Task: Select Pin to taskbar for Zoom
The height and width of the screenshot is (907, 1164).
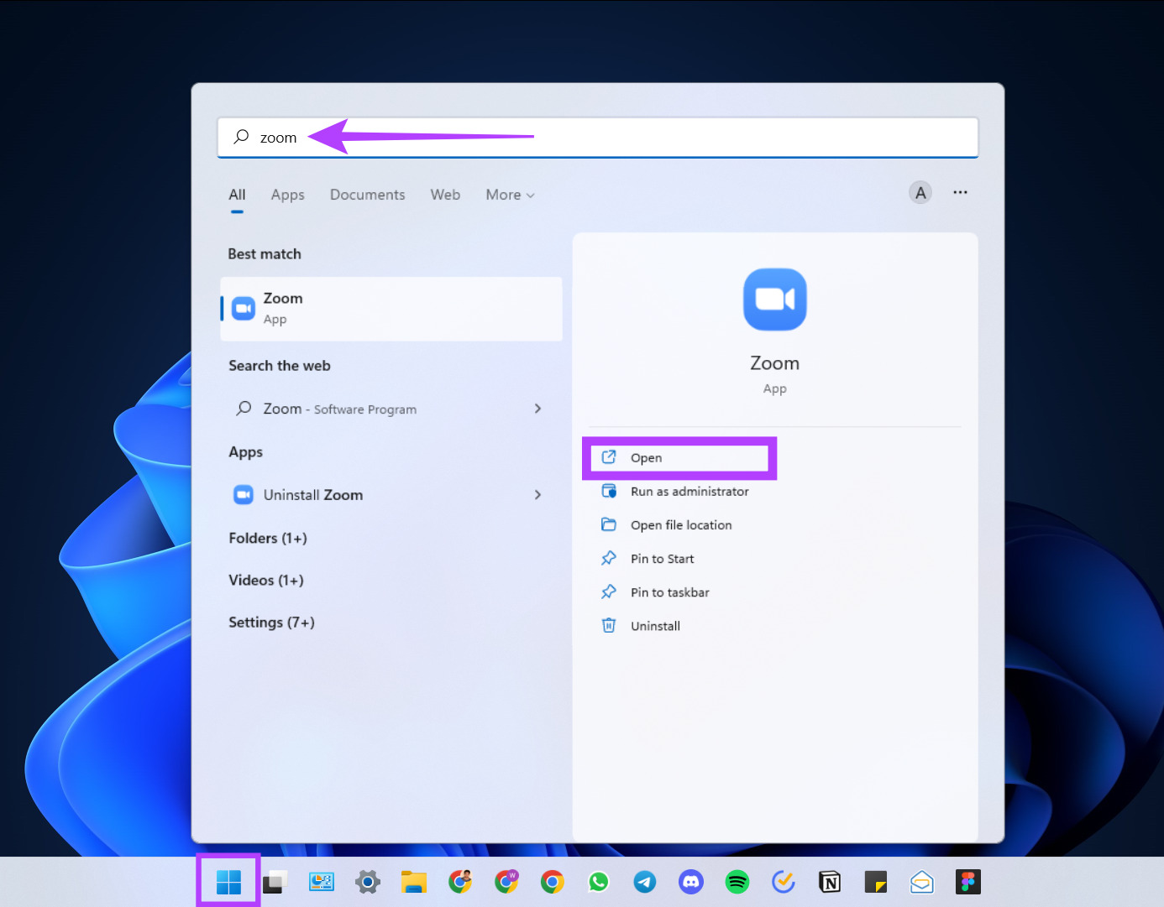Action: point(670,592)
